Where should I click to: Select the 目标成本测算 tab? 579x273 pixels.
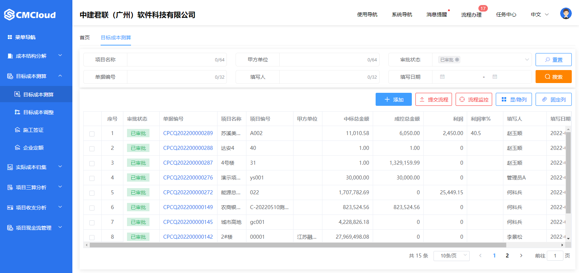tap(116, 38)
